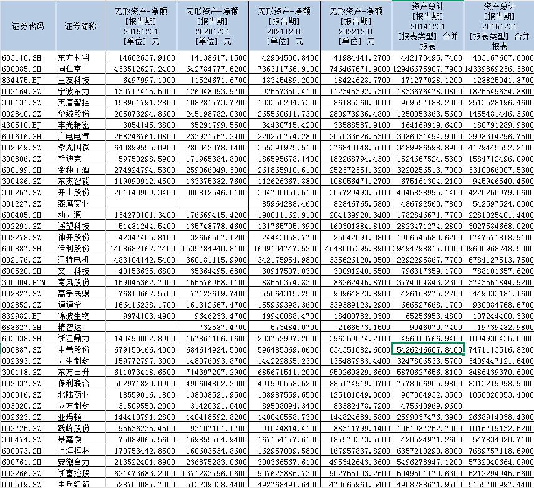Select empty 20191231 cell in 精智达 row
534x488 pixels.
tap(141, 327)
